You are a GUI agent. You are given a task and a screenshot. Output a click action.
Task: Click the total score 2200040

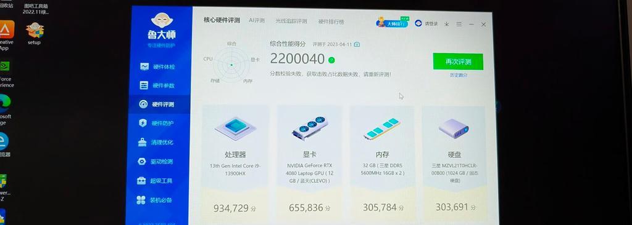pos(297,59)
